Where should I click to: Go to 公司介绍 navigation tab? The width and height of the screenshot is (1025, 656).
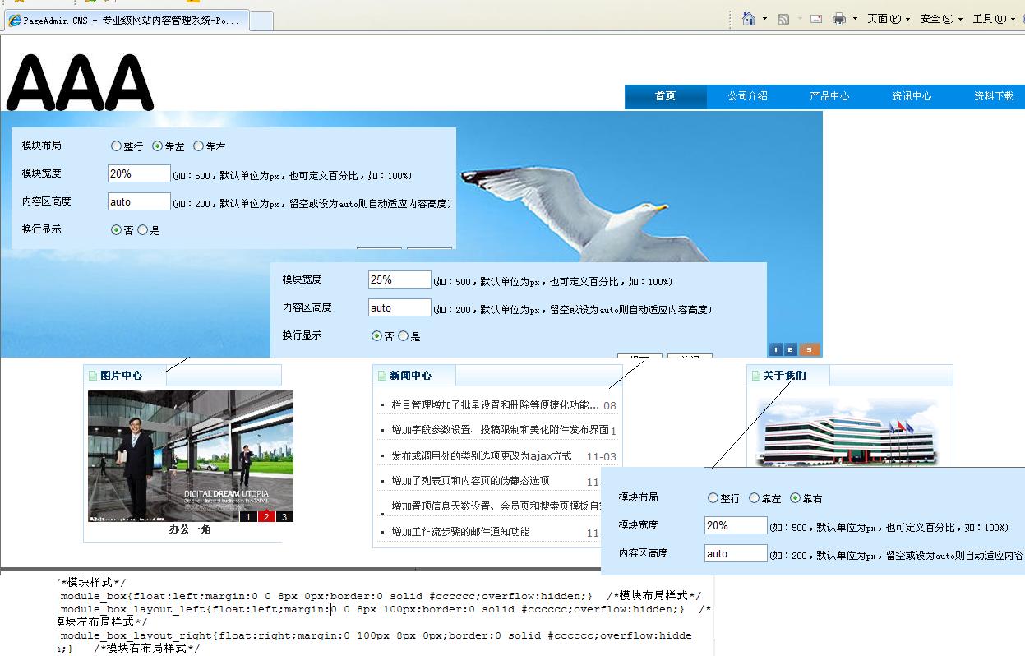pyautogui.click(x=747, y=96)
